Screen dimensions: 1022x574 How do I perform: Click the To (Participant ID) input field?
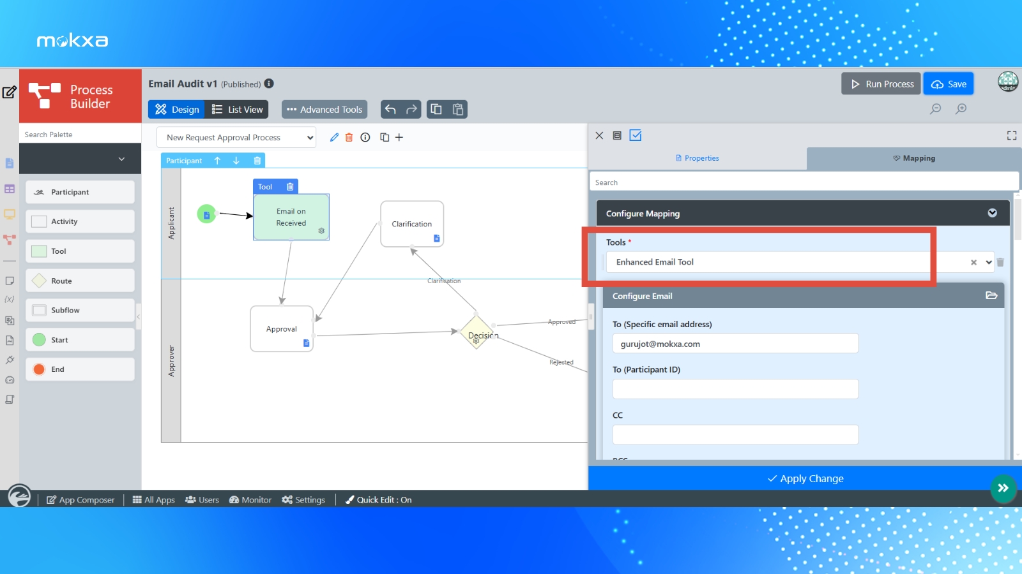[x=735, y=389]
